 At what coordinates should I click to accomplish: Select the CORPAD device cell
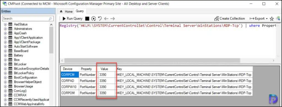coord(70,81)
